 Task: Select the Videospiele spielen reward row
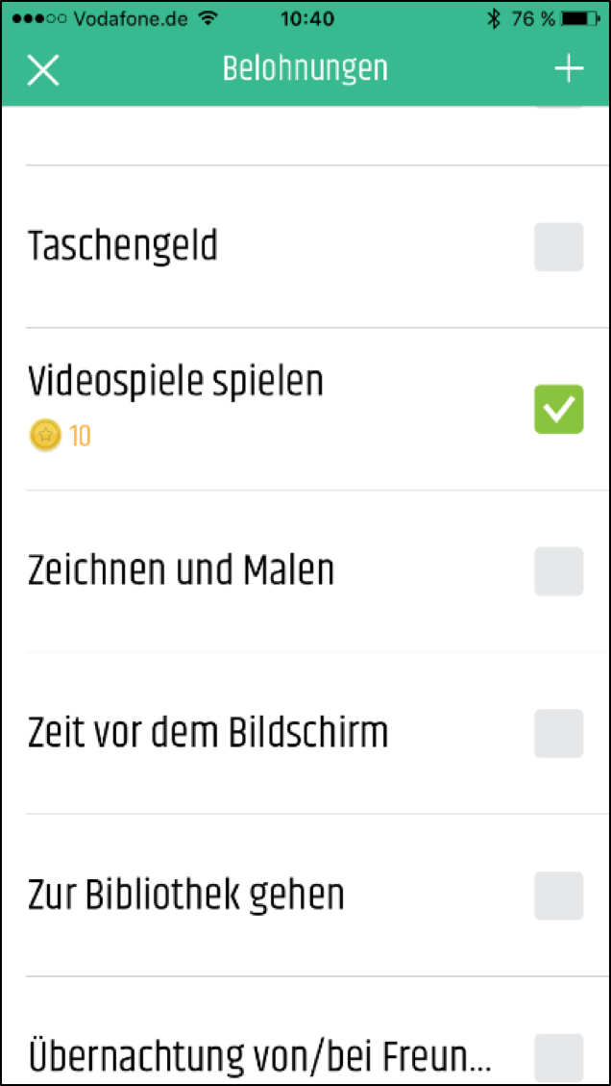pyautogui.click(x=176, y=382)
